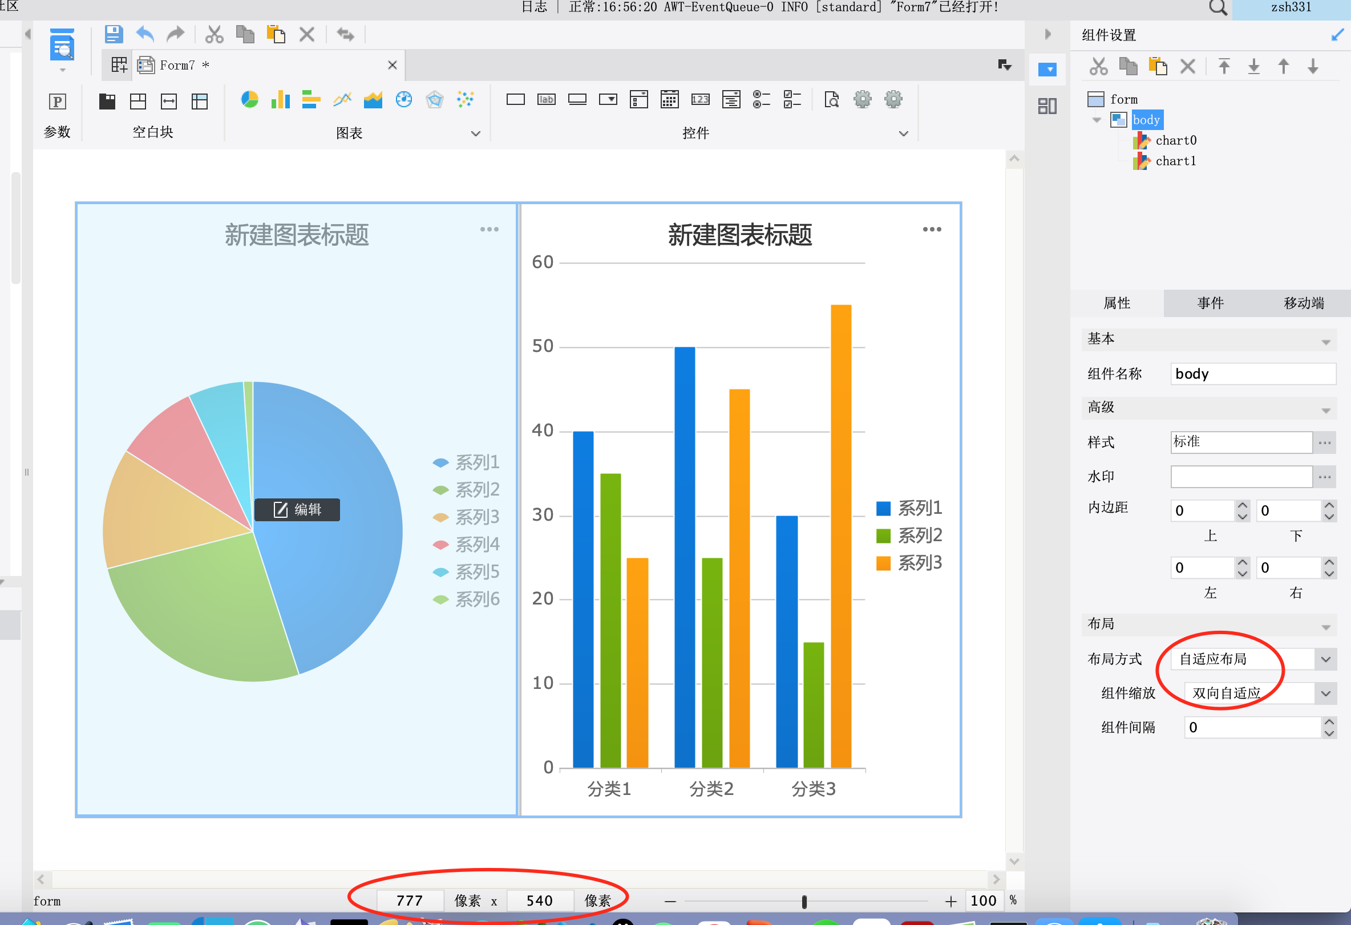Add a text box widget
Viewport: 1351px width, 925px height.
click(x=516, y=100)
